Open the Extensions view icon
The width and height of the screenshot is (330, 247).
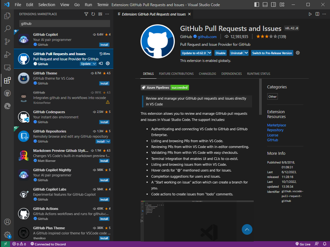coord(7,80)
